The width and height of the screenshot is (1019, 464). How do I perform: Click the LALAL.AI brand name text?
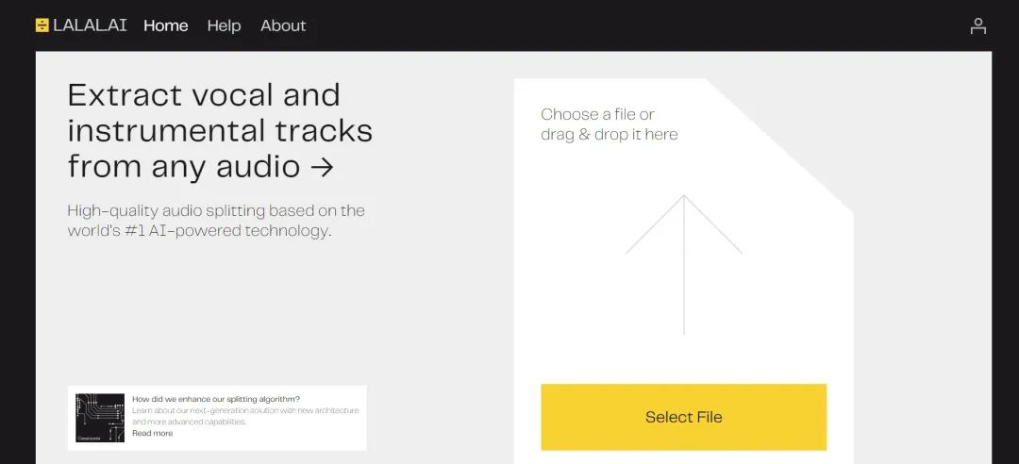(90, 25)
